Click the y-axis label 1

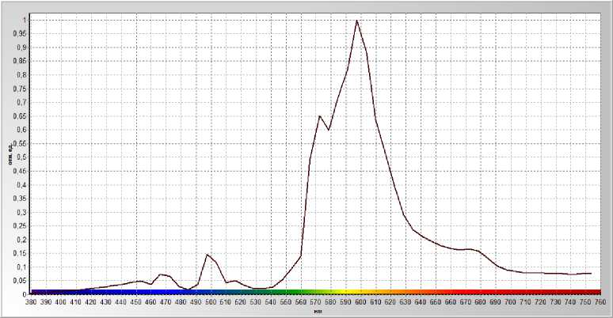click(25, 20)
